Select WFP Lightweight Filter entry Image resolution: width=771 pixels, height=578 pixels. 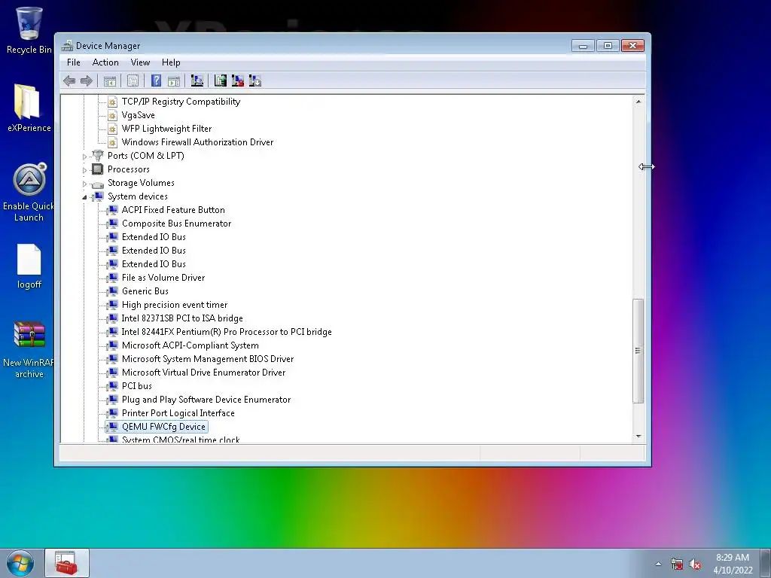tap(166, 128)
